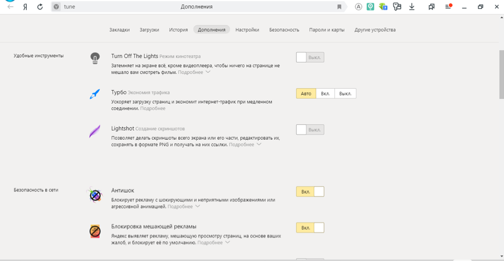Click the Блокировка мешающей рекламы icon
This screenshot has width=504, height=261.
point(95,231)
